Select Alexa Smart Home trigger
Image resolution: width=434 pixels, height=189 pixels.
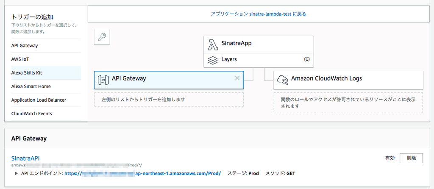pos(46,86)
